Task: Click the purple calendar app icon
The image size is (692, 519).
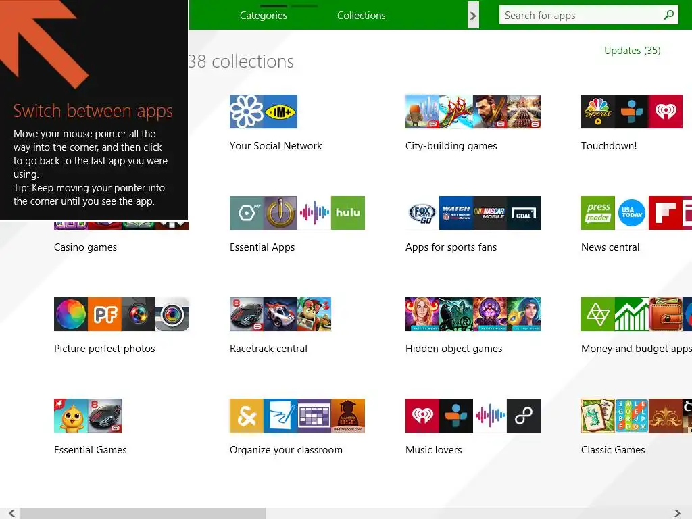Action: click(314, 416)
